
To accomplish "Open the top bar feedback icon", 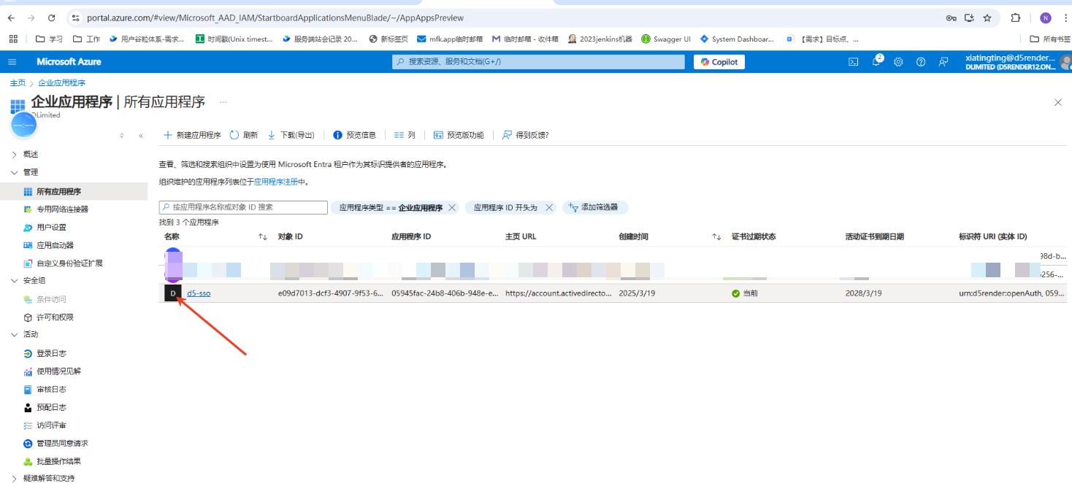I will 943,62.
